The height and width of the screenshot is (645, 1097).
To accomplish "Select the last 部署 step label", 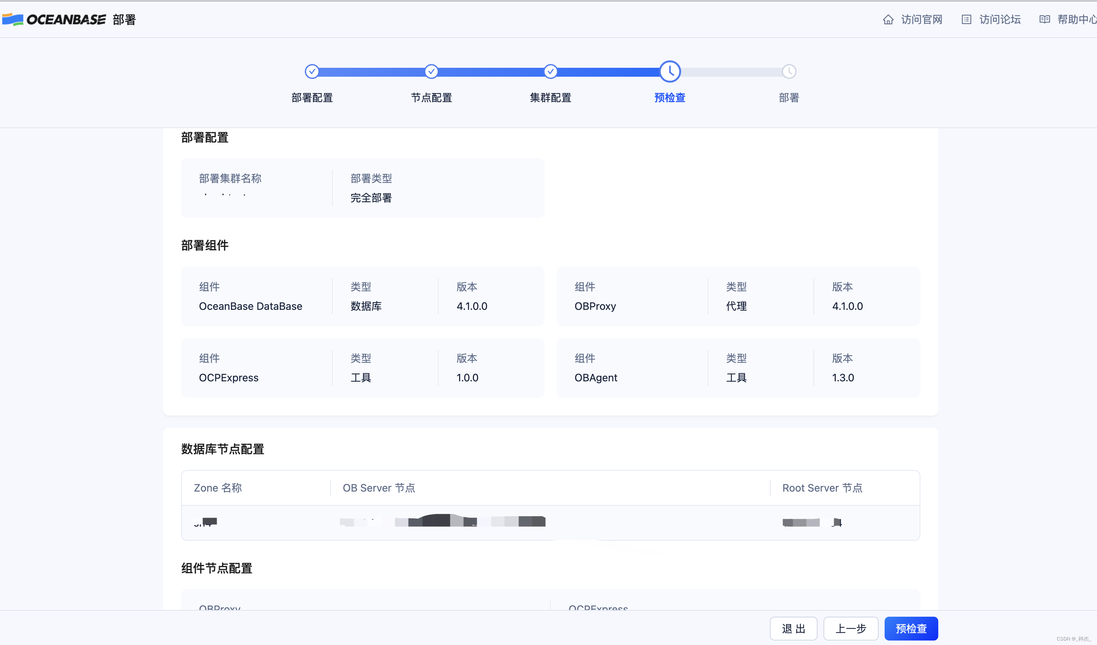I will (x=789, y=98).
